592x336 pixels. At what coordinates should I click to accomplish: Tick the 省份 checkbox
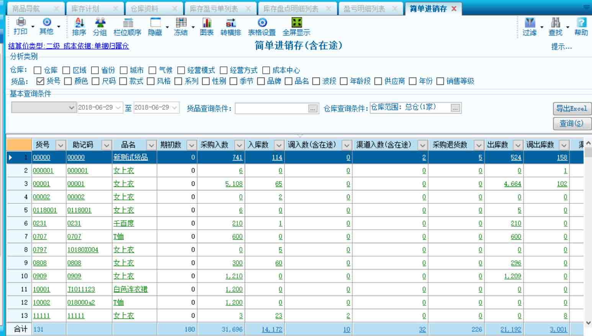click(x=95, y=70)
